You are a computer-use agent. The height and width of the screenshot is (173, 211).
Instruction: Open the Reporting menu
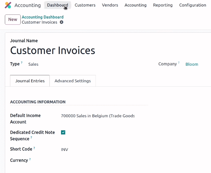163,5
